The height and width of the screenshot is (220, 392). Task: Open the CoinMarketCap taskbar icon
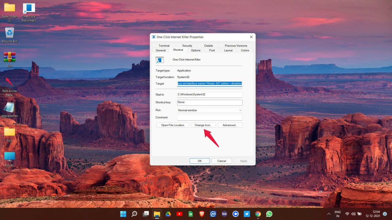click(x=213, y=214)
